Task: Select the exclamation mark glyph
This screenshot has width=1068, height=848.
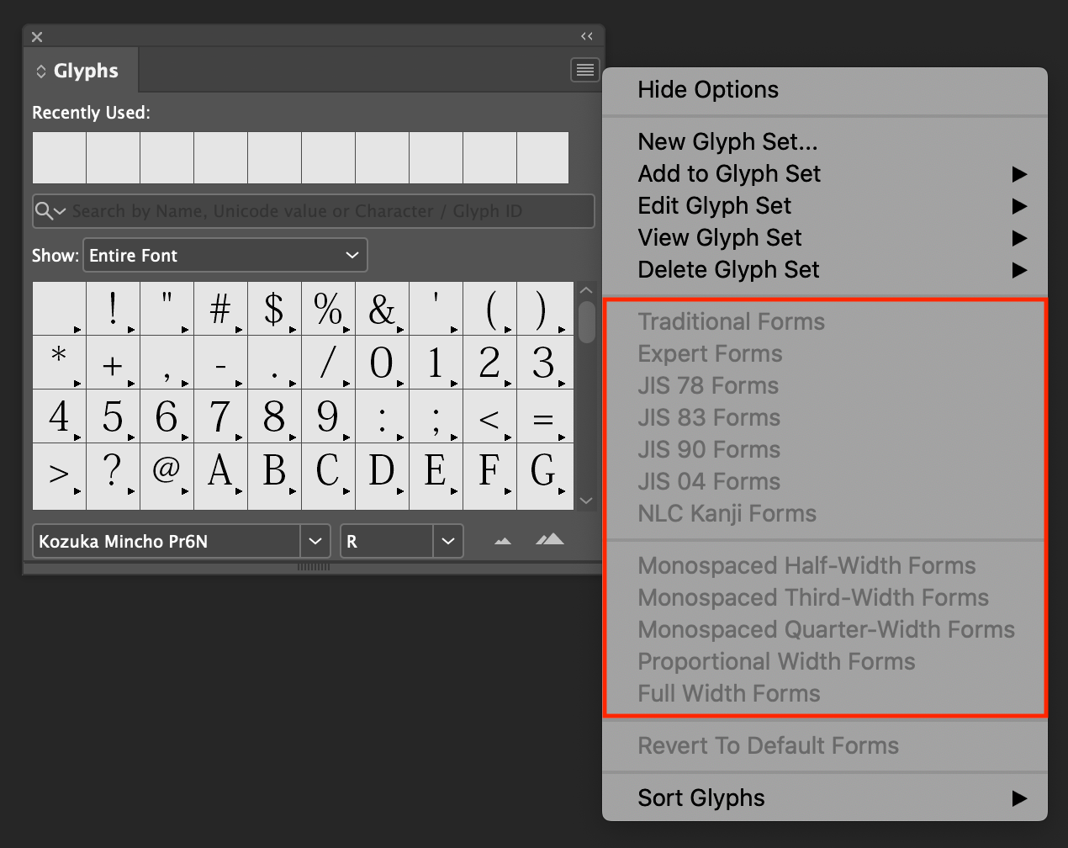Action: (x=114, y=309)
